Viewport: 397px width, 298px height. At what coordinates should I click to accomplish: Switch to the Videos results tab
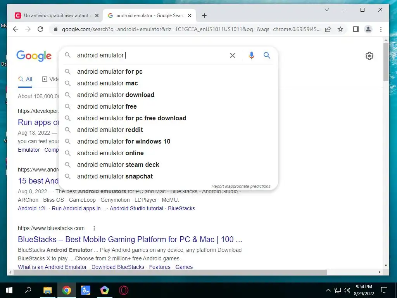coord(50,79)
